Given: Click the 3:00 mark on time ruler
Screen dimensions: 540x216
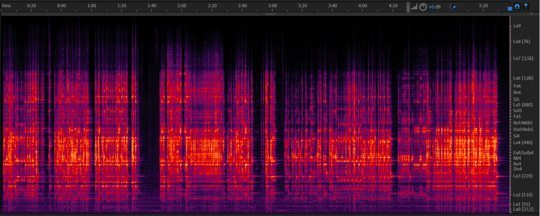Looking at the screenshot, I should (x=272, y=6).
